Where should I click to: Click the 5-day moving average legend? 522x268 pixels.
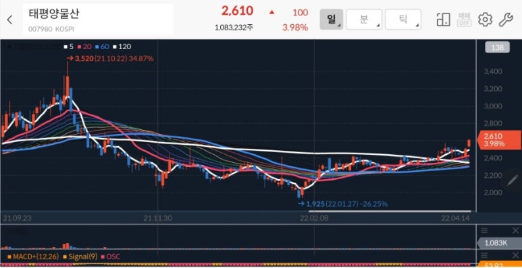pos(69,47)
